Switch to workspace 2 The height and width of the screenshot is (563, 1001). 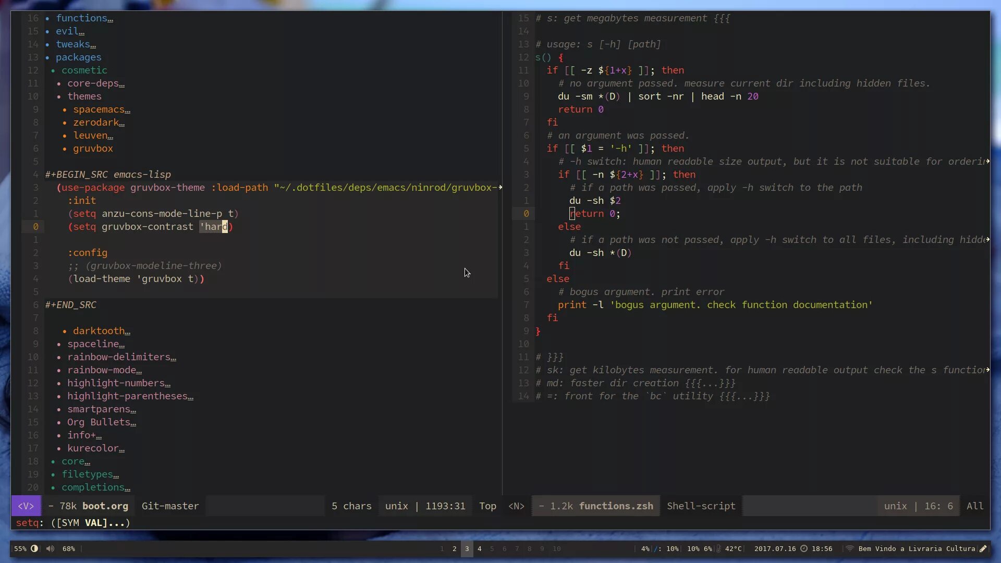click(454, 548)
